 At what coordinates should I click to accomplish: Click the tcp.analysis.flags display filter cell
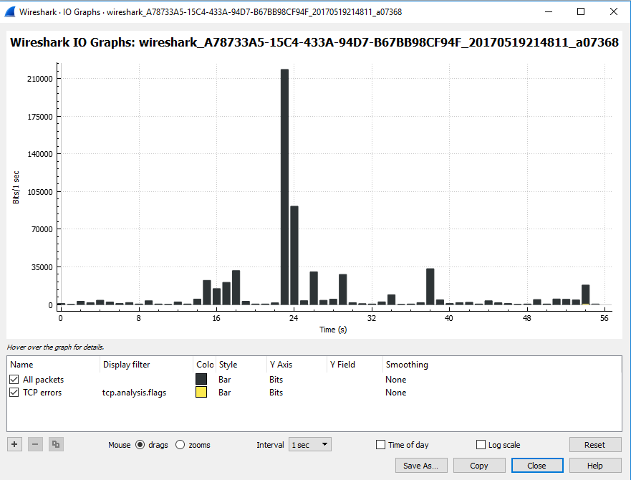click(x=134, y=392)
